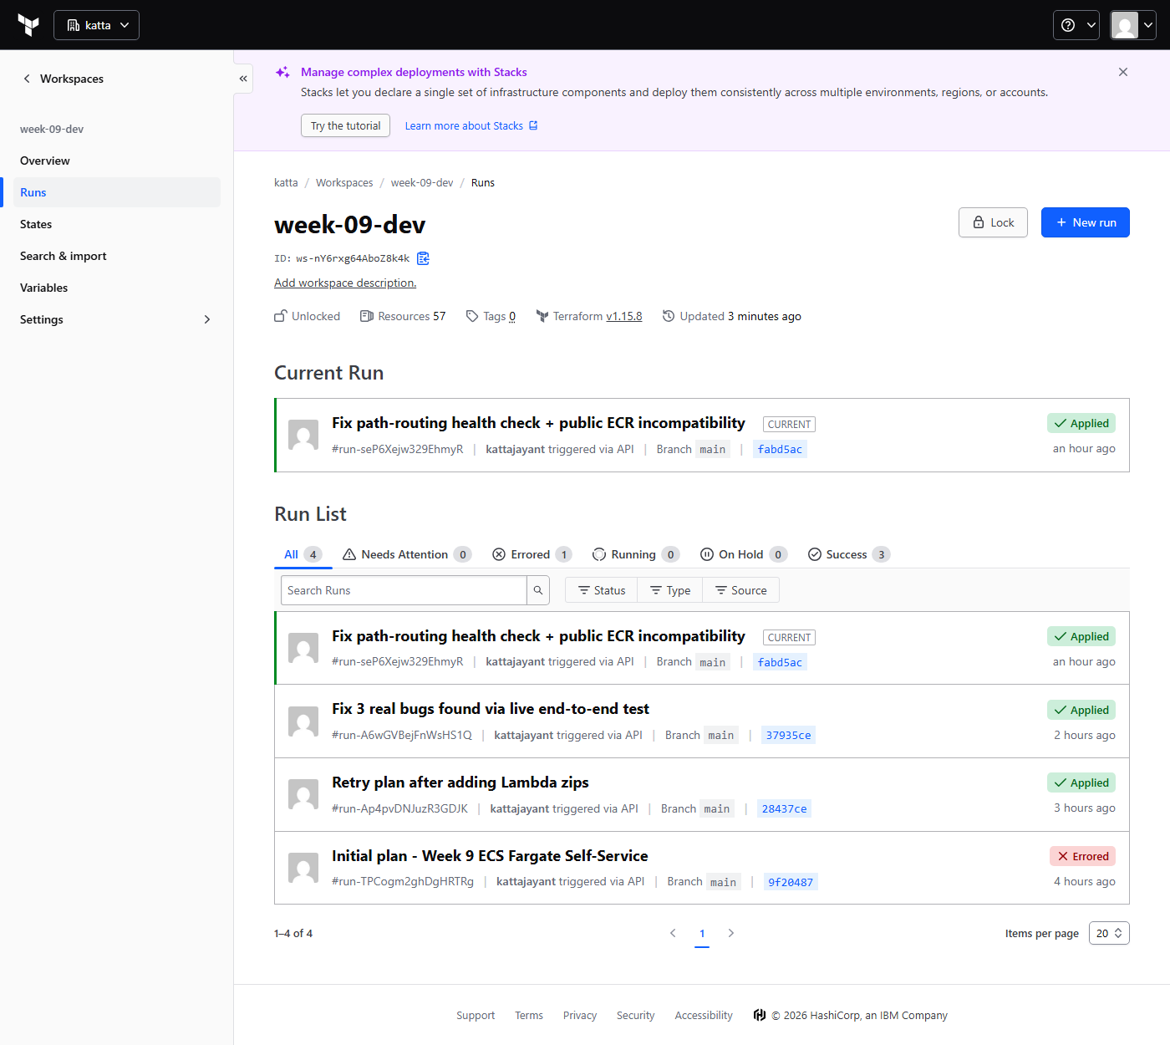Click the search magnifier button
1170x1045 pixels.
[x=538, y=590]
